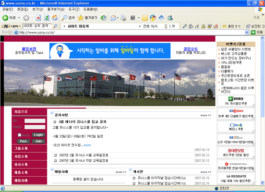Toggle the Auto login checkbox

19,135
